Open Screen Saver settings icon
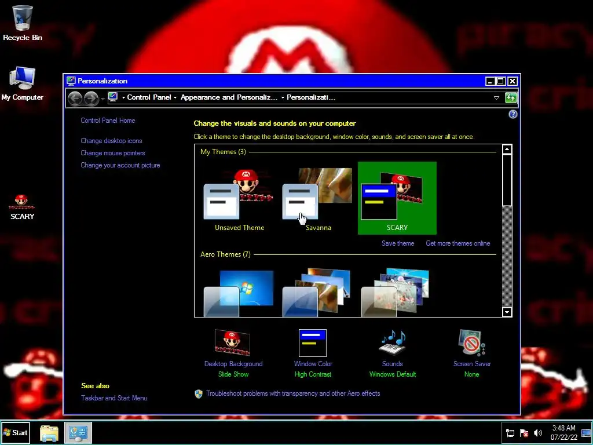 pos(471,343)
